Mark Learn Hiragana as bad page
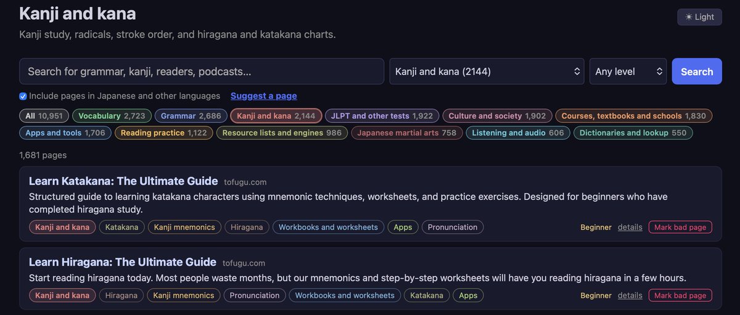Viewport: 740px width, 315px height. tap(680, 295)
